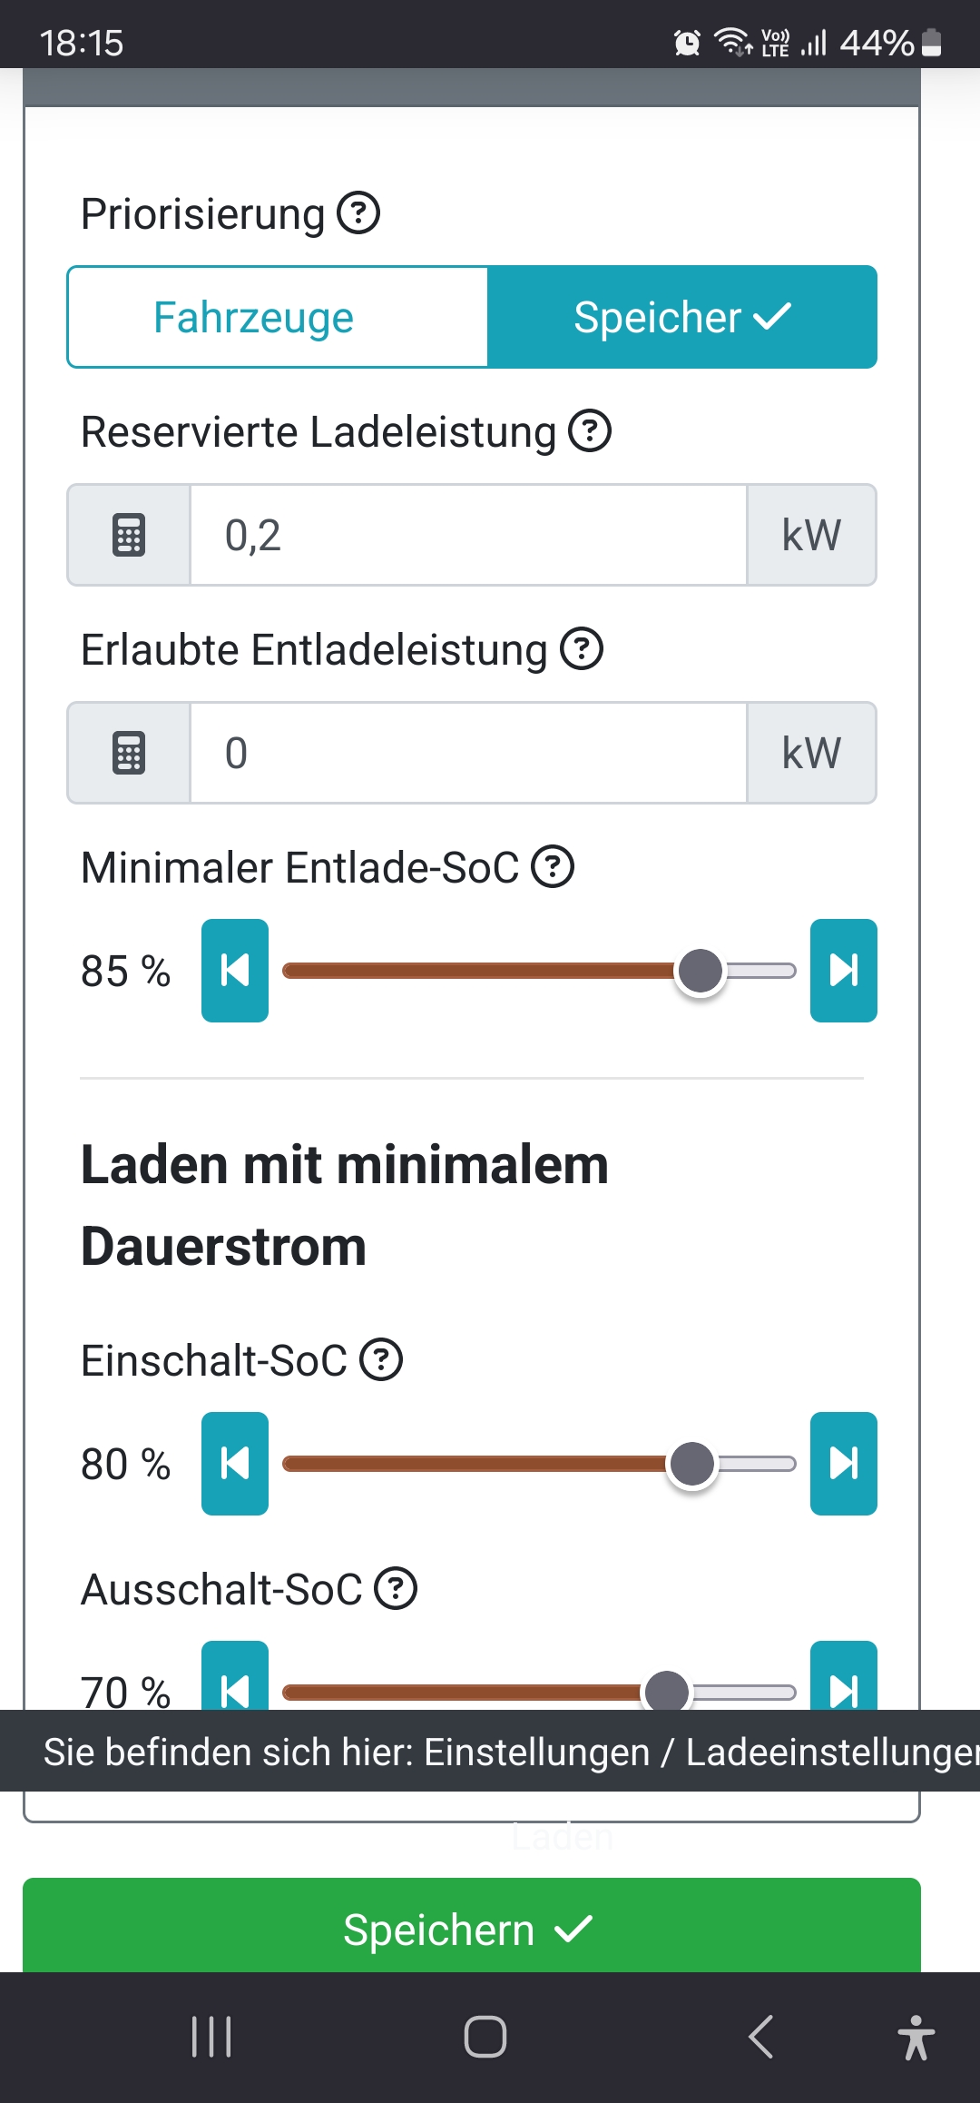980x2103 pixels.
Task: Click calculator icon for Reservierte Ladeleistung
Action: point(129,535)
